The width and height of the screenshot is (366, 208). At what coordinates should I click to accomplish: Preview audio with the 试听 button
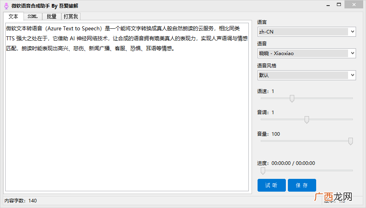[x=272, y=185]
